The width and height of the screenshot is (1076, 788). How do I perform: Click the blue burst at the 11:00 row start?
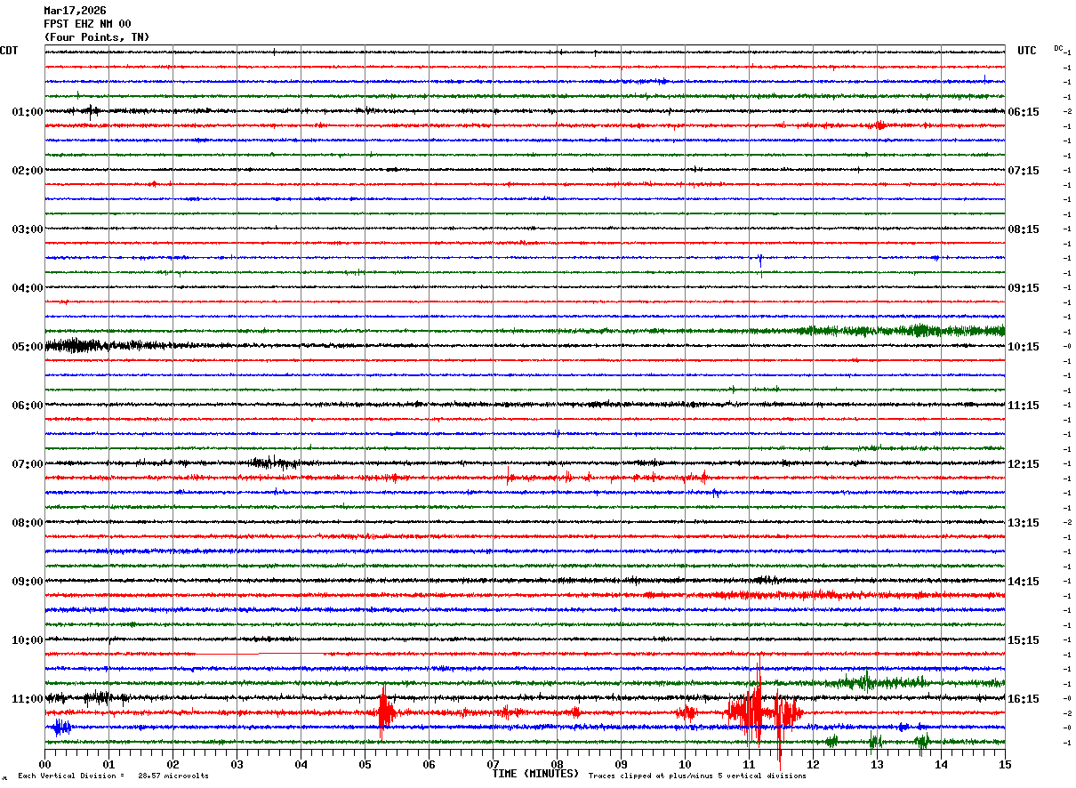click(61, 728)
